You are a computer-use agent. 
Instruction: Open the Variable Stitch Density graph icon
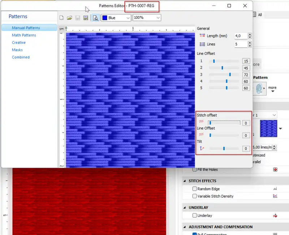coord(276,196)
